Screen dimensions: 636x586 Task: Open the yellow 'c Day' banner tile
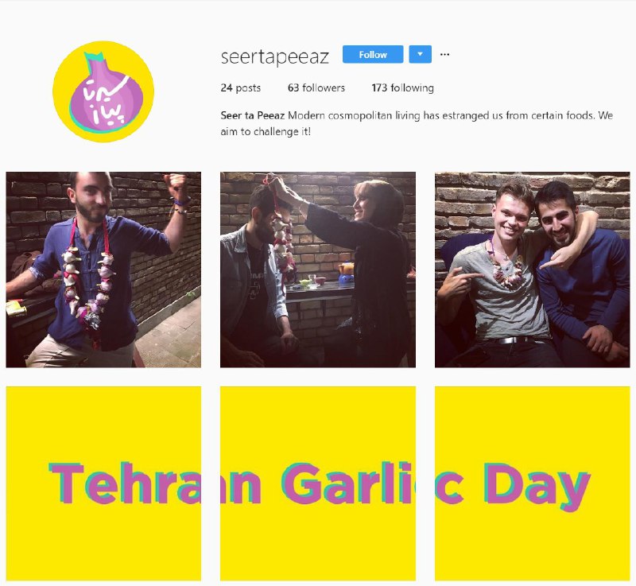(x=532, y=483)
